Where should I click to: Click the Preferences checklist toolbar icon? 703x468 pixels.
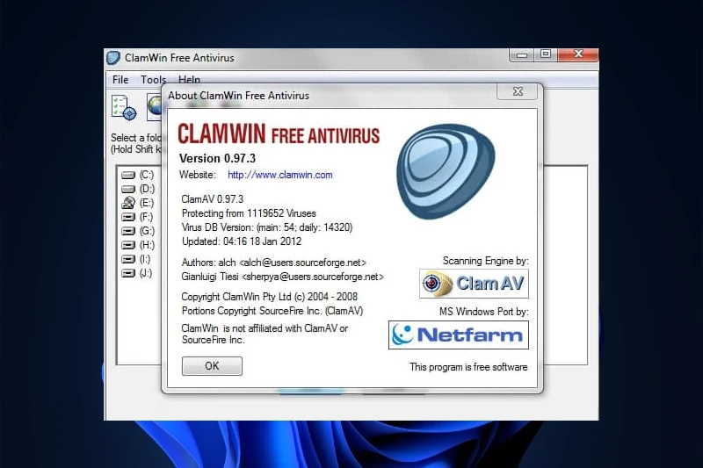(124, 107)
